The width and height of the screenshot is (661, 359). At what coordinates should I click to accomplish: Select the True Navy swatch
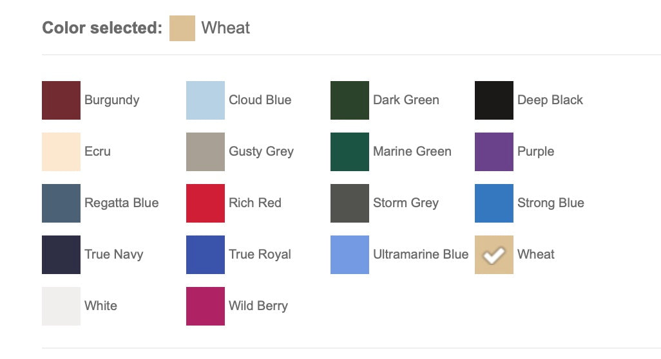point(61,255)
